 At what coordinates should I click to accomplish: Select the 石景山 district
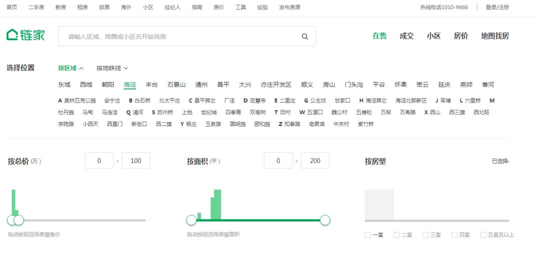177,85
